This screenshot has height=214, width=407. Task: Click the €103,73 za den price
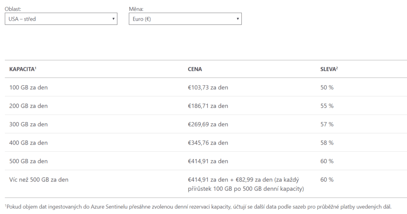(x=208, y=87)
